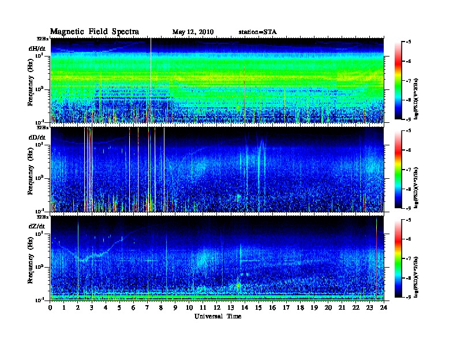
Task: Click hour tick label '14' on the time axis
Action: tap(245, 307)
